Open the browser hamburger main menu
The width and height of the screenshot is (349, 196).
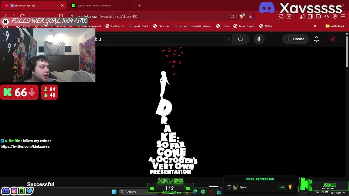tap(343, 17)
